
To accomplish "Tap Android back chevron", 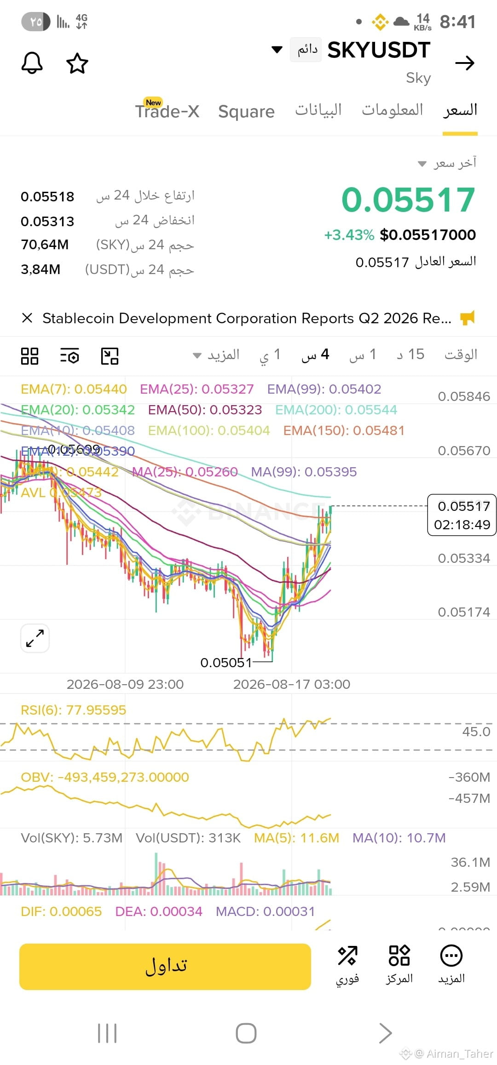I will pyautogui.click(x=385, y=1033).
